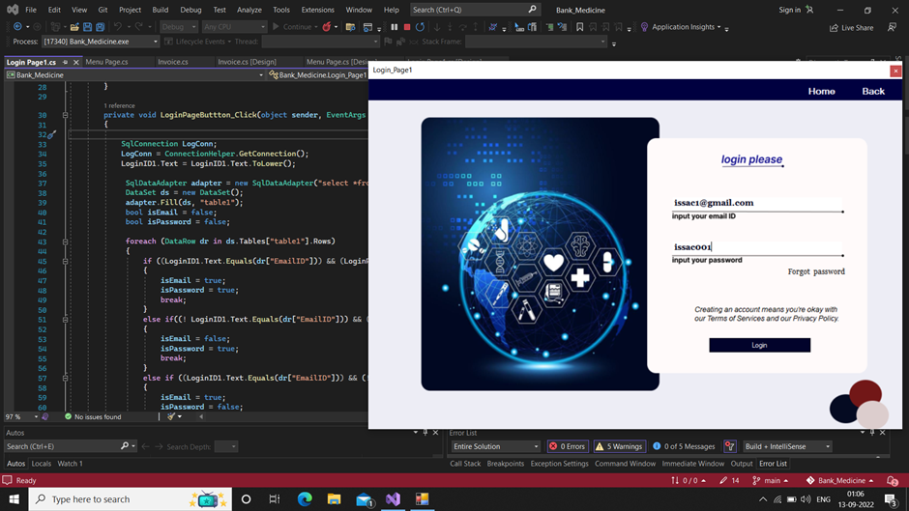This screenshot has width=909, height=511.
Task: Toggle the 5 Warnings filter
Action: point(619,446)
